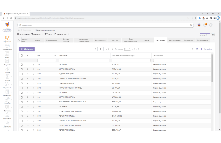This screenshot has width=221, height=143.
Task: Select checkbox for row 4
Action: 21,79
